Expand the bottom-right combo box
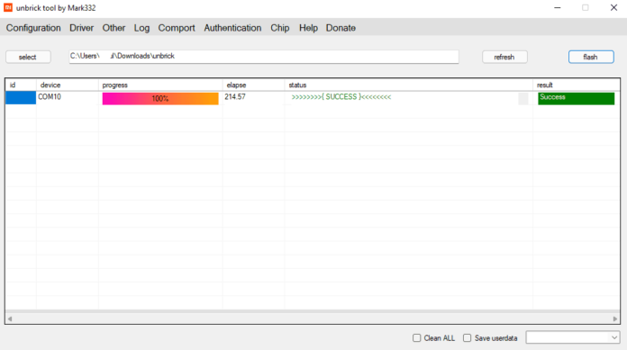 [613, 337]
